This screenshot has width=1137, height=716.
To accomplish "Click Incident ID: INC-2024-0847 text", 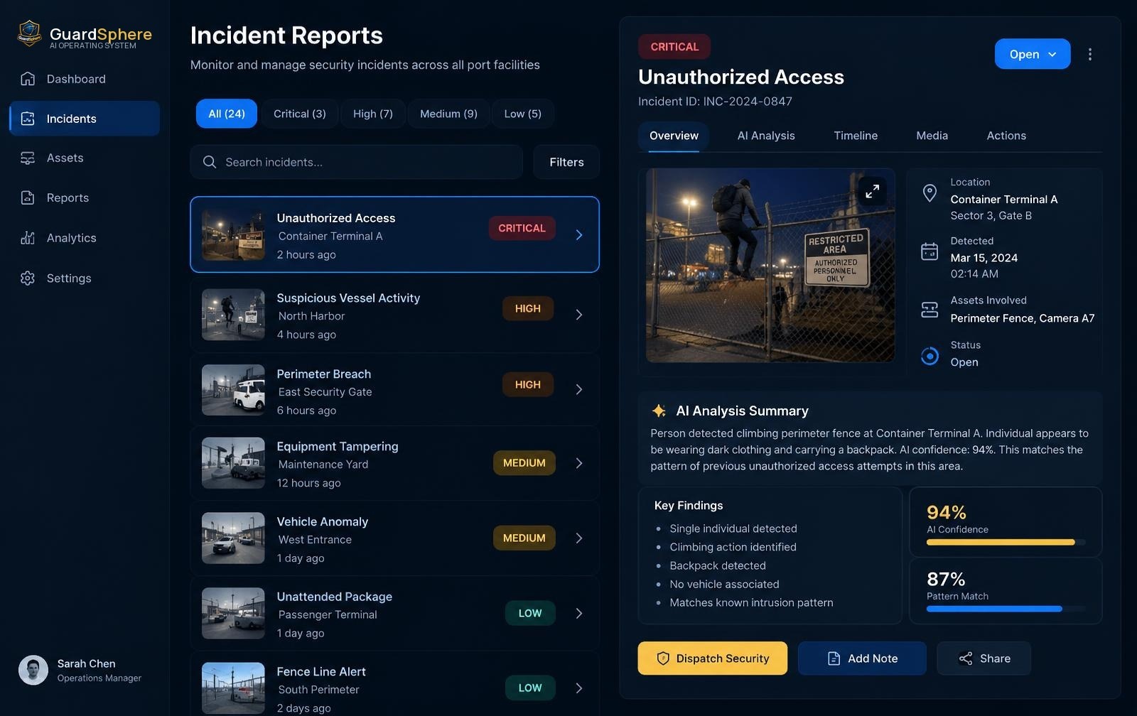I will point(715,102).
